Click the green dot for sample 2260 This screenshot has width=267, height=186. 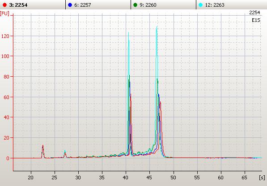coord(135,5)
